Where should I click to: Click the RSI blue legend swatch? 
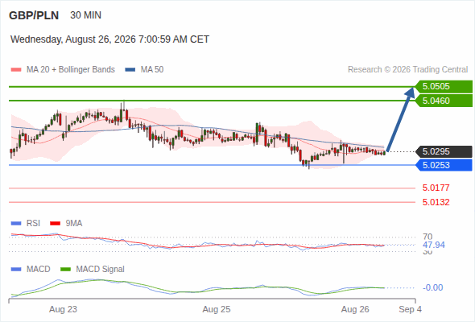pyautogui.click(x=16, y=224)
